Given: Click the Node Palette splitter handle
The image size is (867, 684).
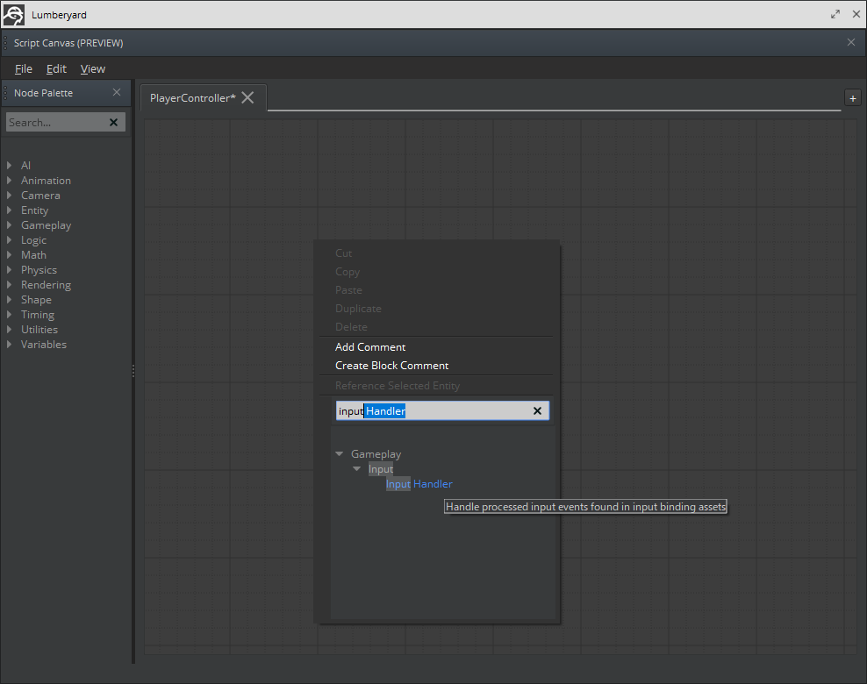Looking at the screenshot, I should [x=133, y=371].
